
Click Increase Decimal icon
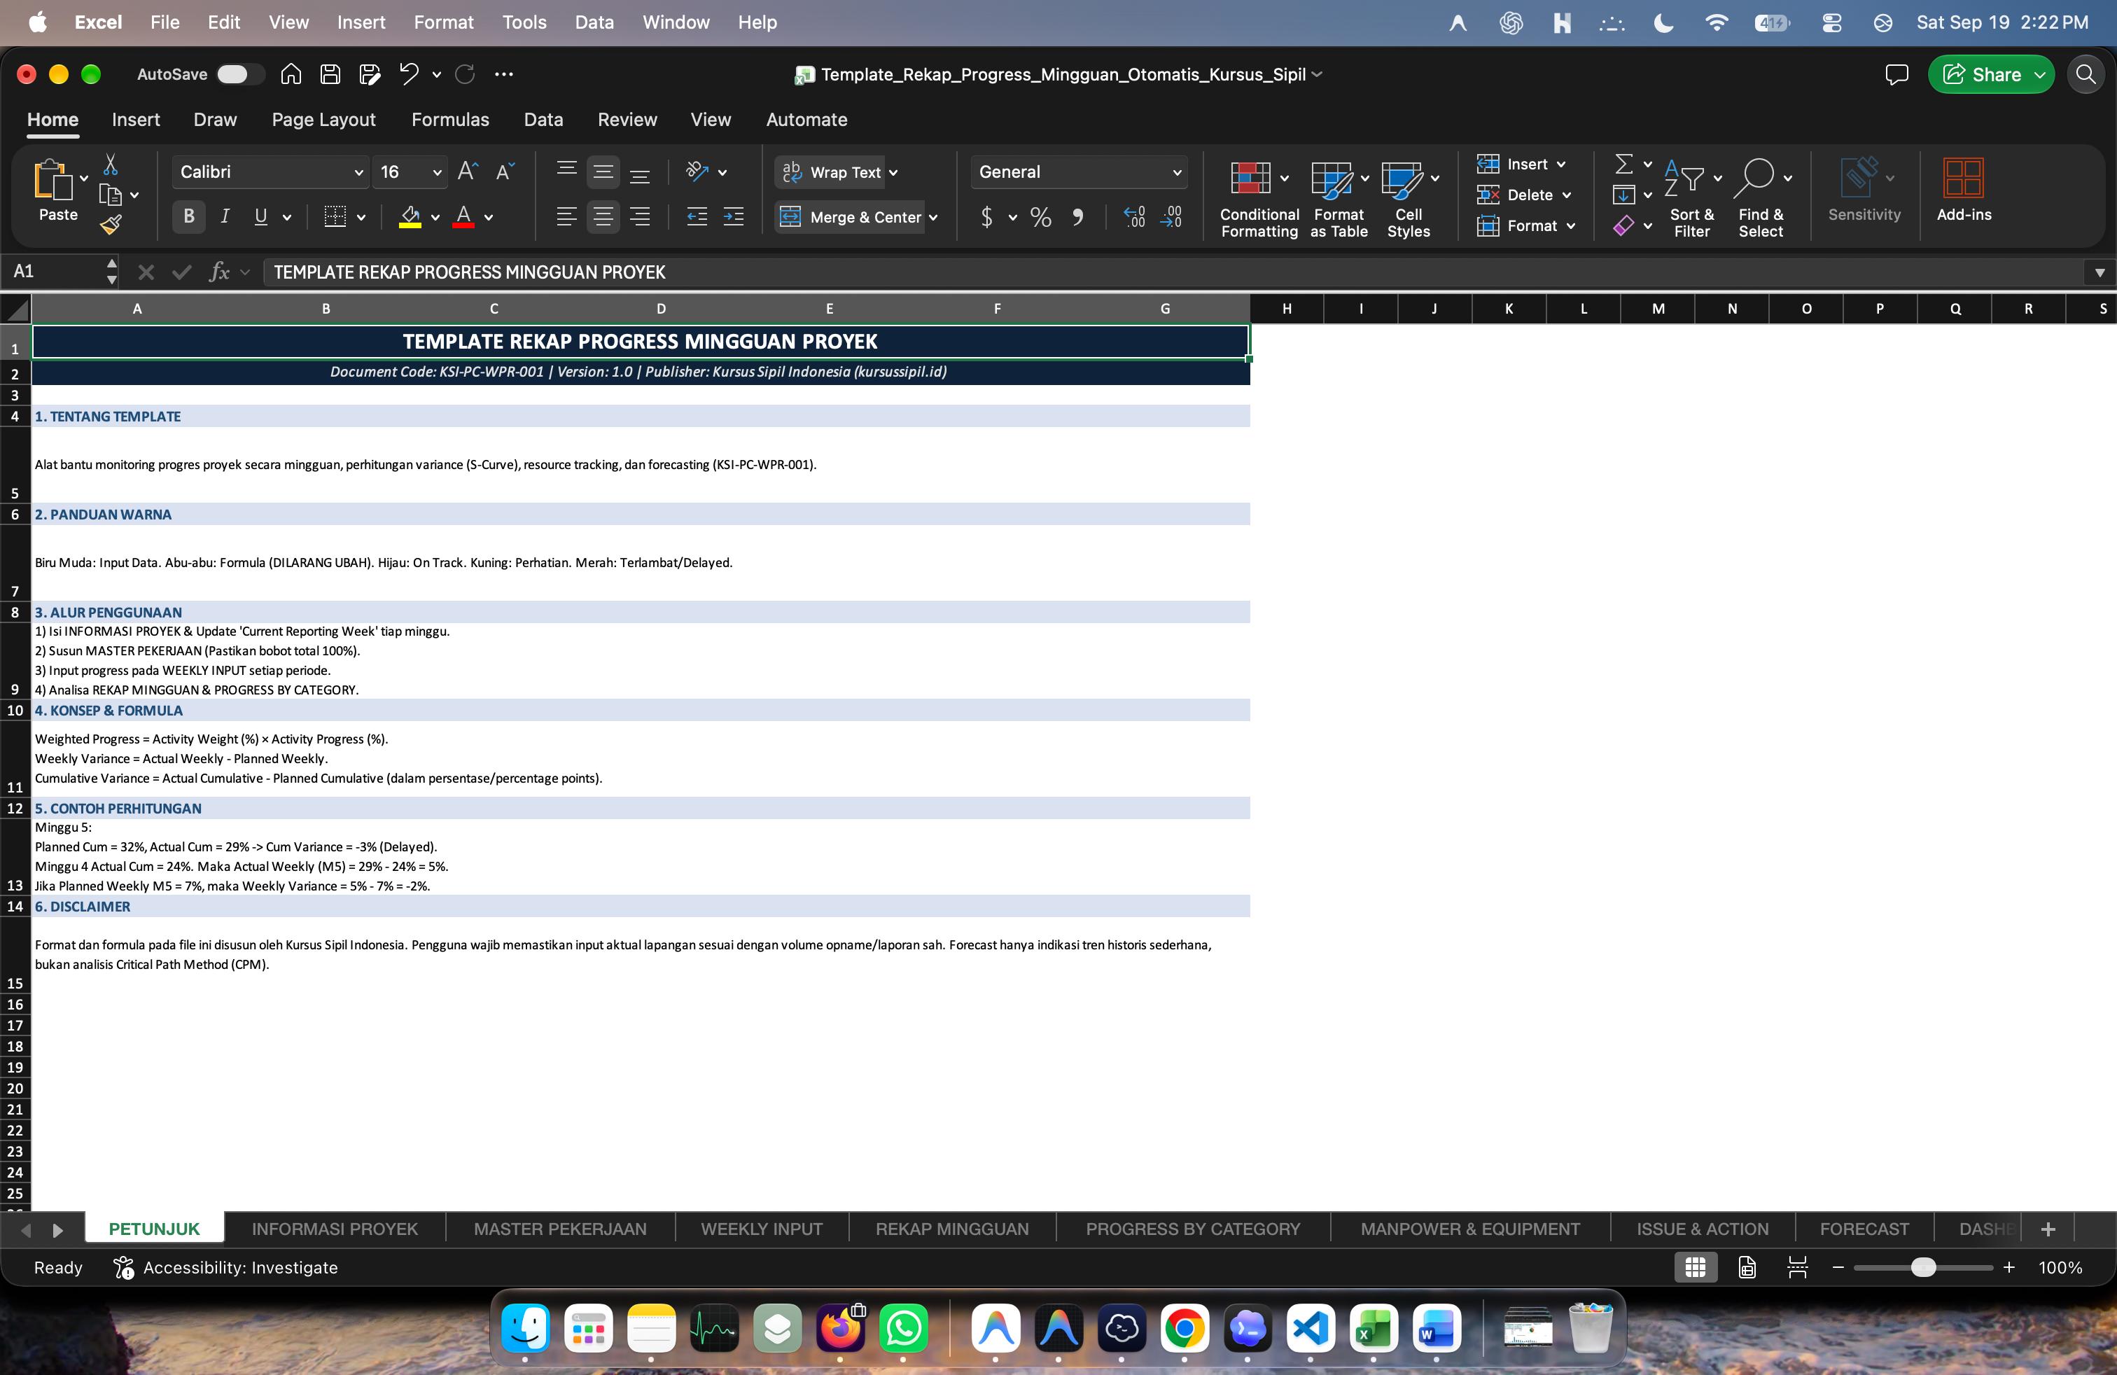(1134, 217)
